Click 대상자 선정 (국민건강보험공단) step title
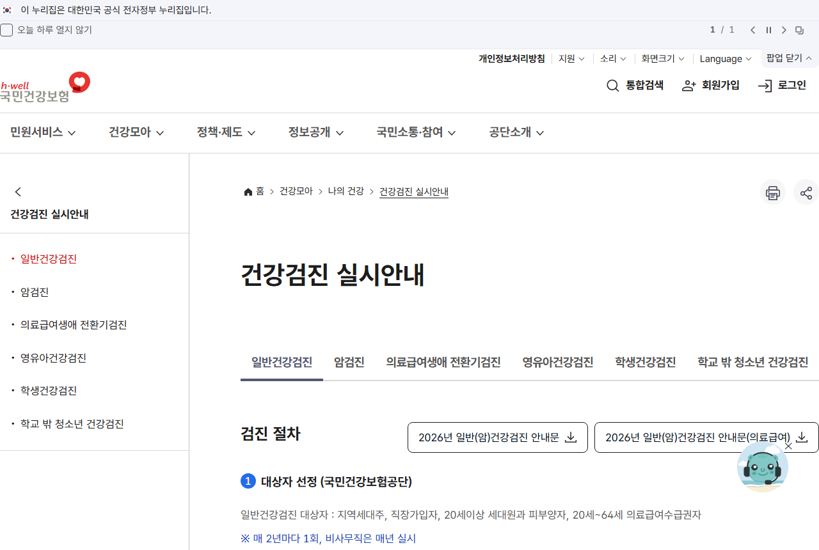Viewport: 819px width, 550px height. (x=337, y=482)
